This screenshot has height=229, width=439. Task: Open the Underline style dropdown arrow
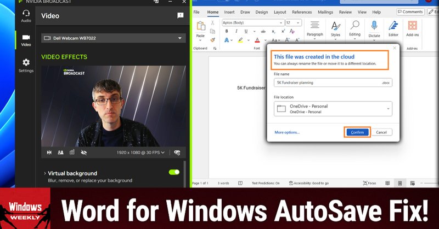point(254,32)
